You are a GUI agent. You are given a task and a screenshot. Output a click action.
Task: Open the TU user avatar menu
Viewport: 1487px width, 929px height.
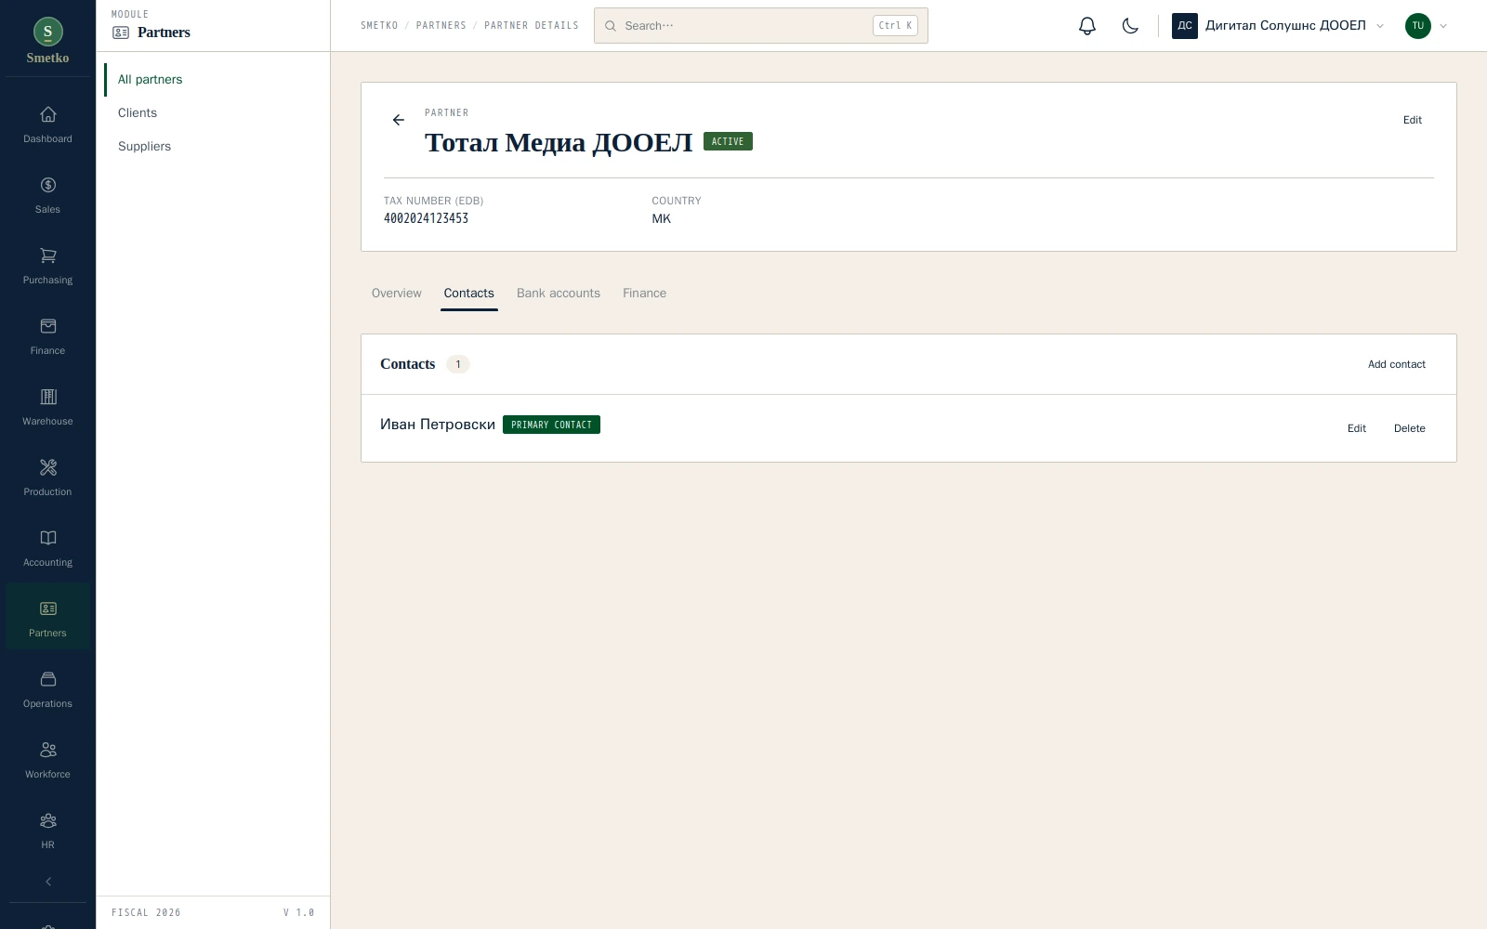(1427, 26)
